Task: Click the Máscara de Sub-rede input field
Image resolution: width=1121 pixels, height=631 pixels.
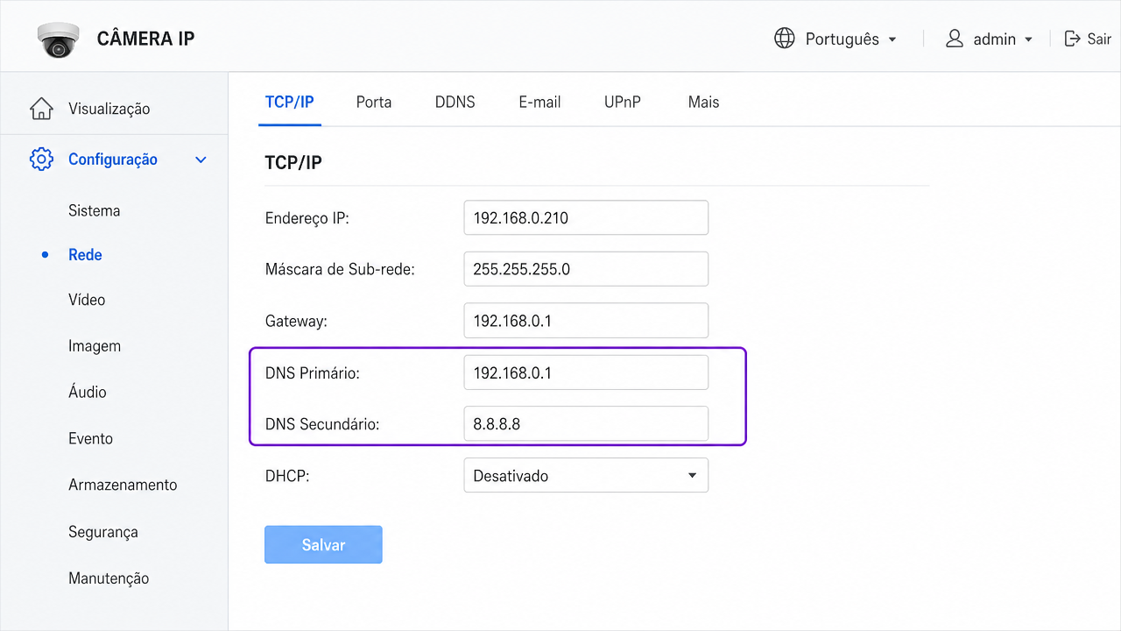Action: 586,269
